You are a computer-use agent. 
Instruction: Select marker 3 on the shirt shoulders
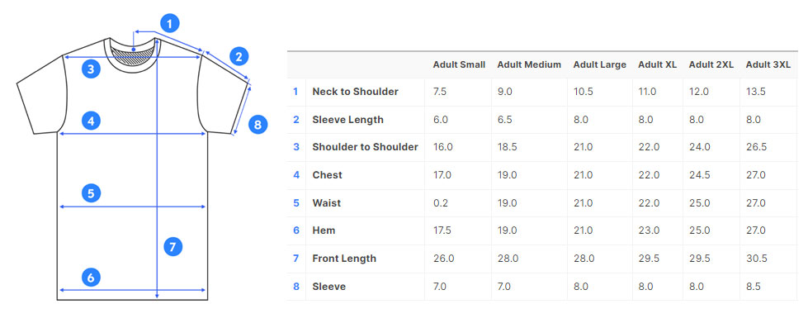91,69
